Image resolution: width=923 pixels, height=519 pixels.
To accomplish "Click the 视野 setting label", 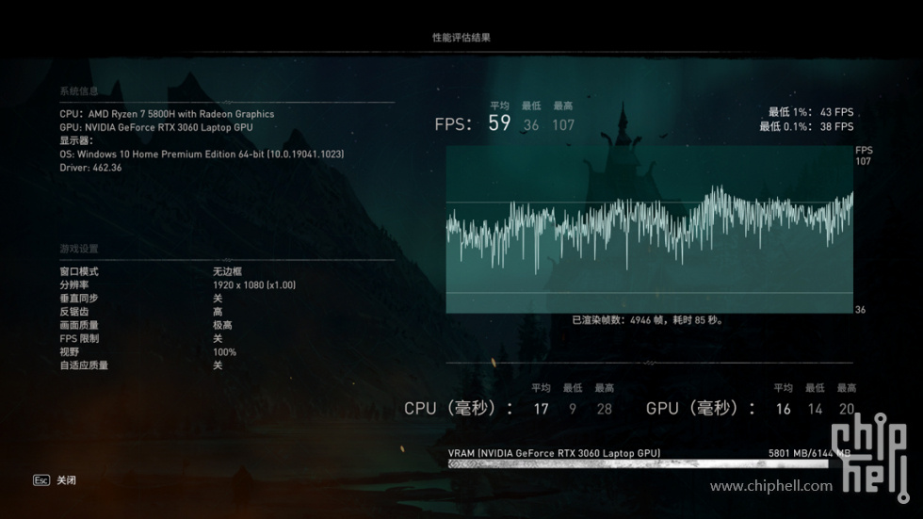I will point(70,352).
